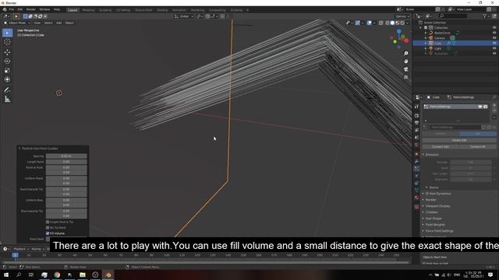
Task: Click the Delete Edit button
Action: tap(459, 140)
